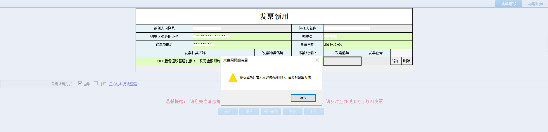548x132 pixels.
Task: Click the 资料采集 button
Action: (x=271, y=111)
